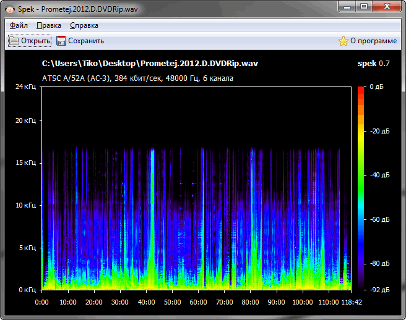Close the Spek window

point(387,6)
